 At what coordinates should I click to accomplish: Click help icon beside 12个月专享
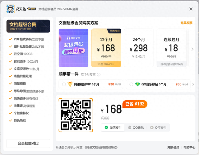point(99,75)
